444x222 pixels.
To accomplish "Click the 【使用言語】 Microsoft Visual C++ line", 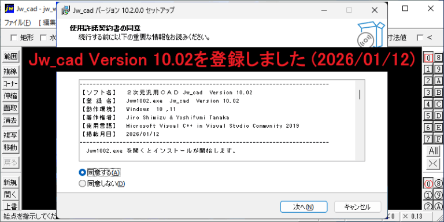I will tap(190, 125).
